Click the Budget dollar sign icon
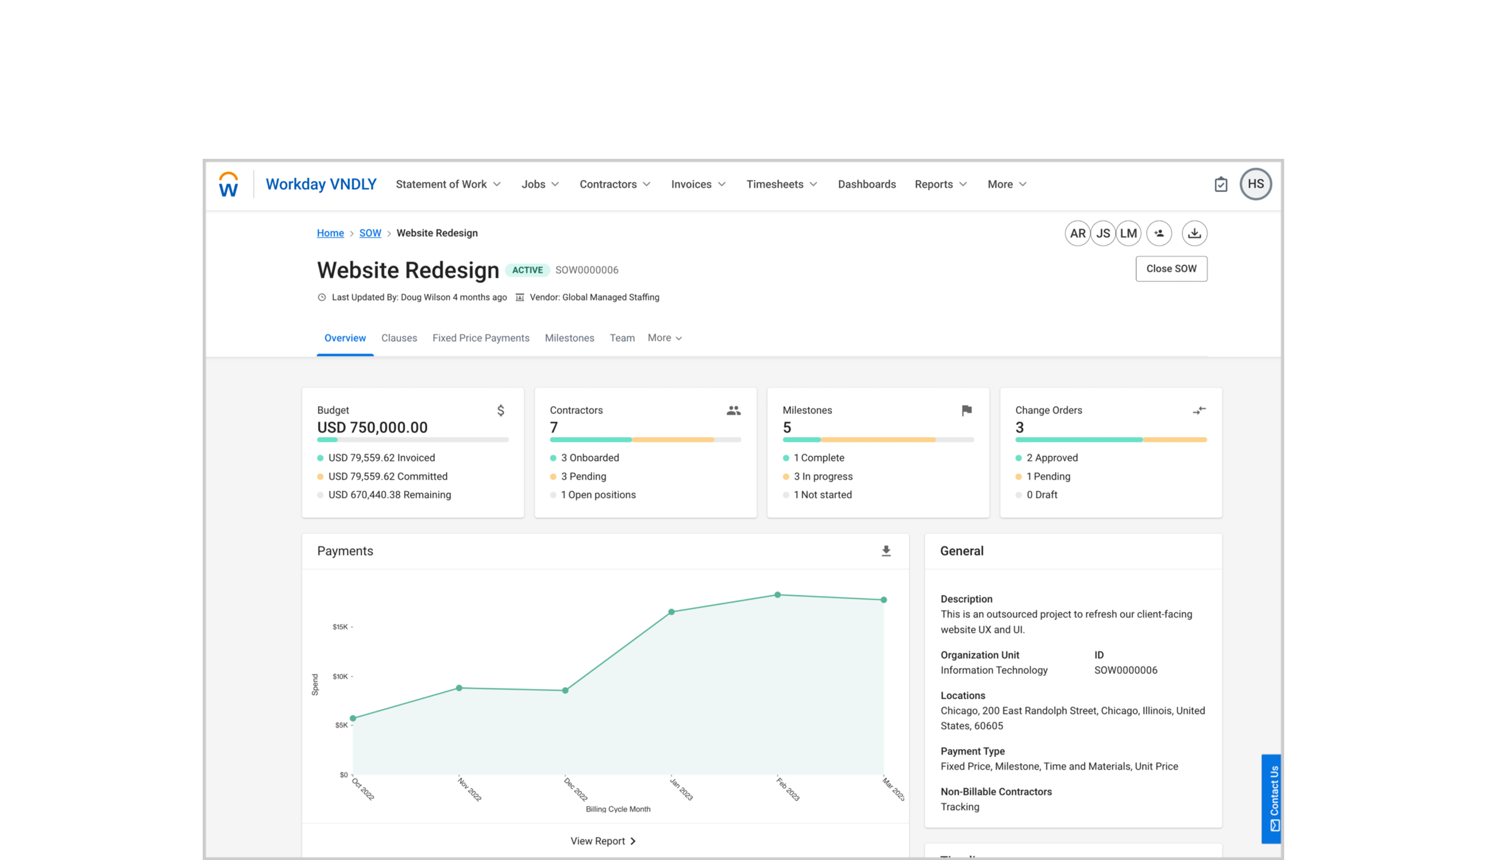The height and width of the screenshot is (860, 1489). click(500, 410)
